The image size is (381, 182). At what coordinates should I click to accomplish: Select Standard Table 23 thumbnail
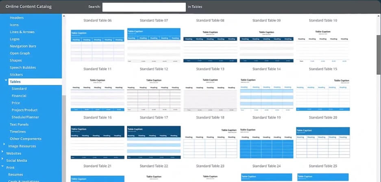coord(210,178)
